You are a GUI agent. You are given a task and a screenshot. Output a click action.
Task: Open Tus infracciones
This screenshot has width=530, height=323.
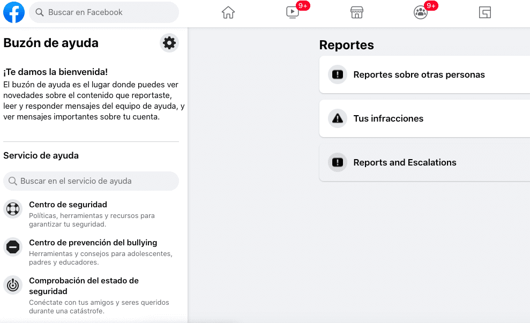(424, 118)
